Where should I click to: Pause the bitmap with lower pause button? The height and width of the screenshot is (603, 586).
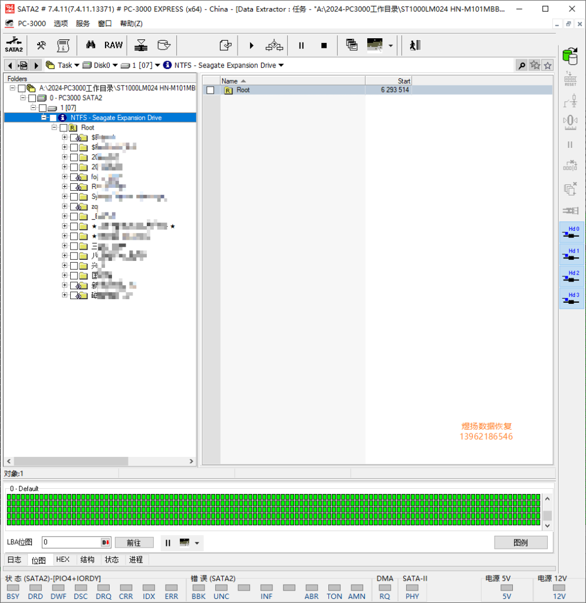[x=167, y=543]
